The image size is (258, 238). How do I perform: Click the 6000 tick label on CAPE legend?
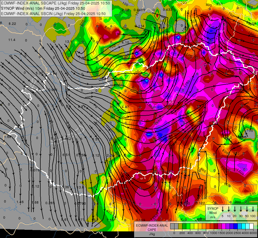click(x=253, y=233)
